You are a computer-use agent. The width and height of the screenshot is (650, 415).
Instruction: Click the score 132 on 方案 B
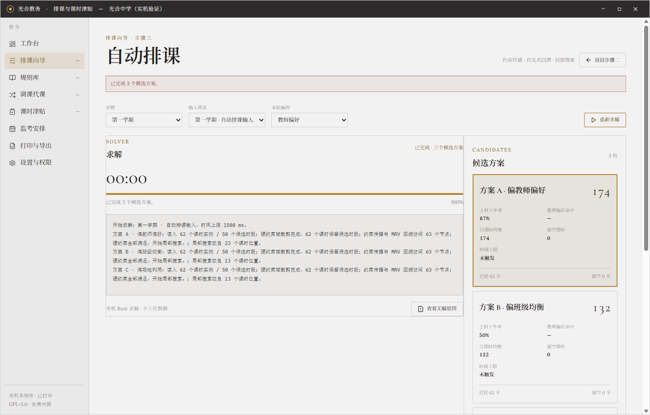click(x=602, y=309)
